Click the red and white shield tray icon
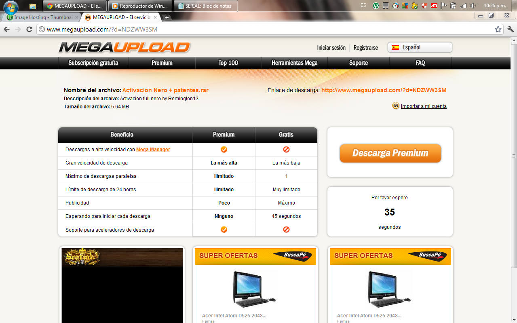The height and width of the screenshot is (323, 517). (x=424, y=6)
